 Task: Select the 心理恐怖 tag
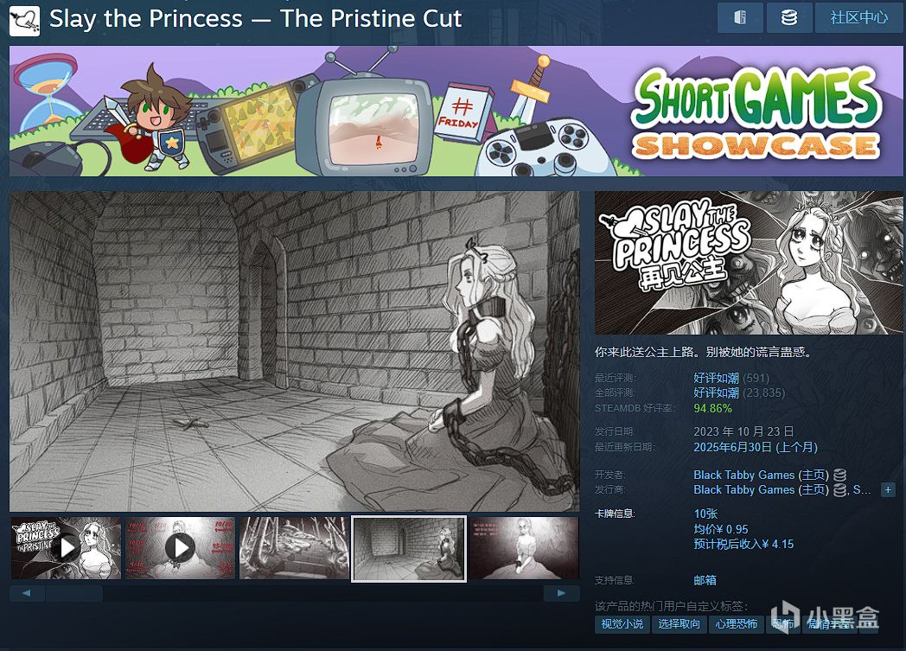(x=737, y=624)
